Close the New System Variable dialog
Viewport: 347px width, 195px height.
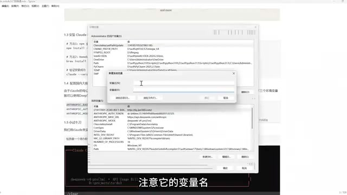point(234,73)
